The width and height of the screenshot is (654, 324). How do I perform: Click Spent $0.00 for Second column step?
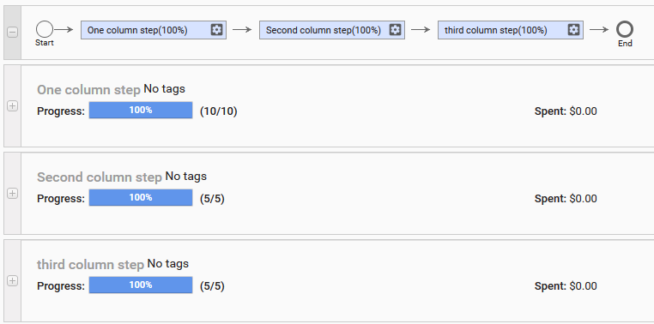click(x=566, y=199)
